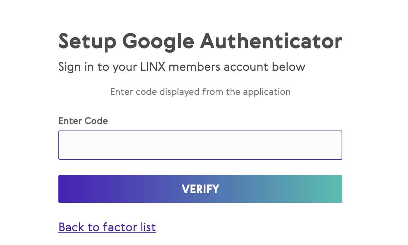Focus the authenticator code text box

(200, 145)
